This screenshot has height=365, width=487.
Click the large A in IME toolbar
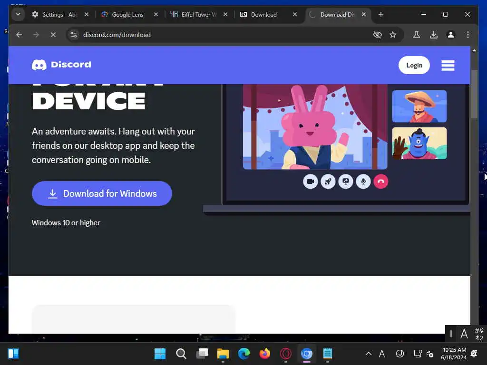(x=464, y=334)
